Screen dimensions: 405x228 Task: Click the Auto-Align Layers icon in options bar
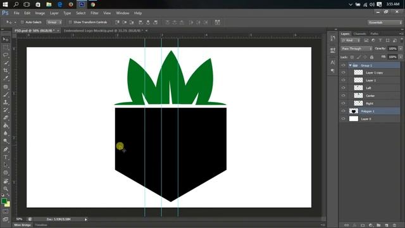coord(218,23)
